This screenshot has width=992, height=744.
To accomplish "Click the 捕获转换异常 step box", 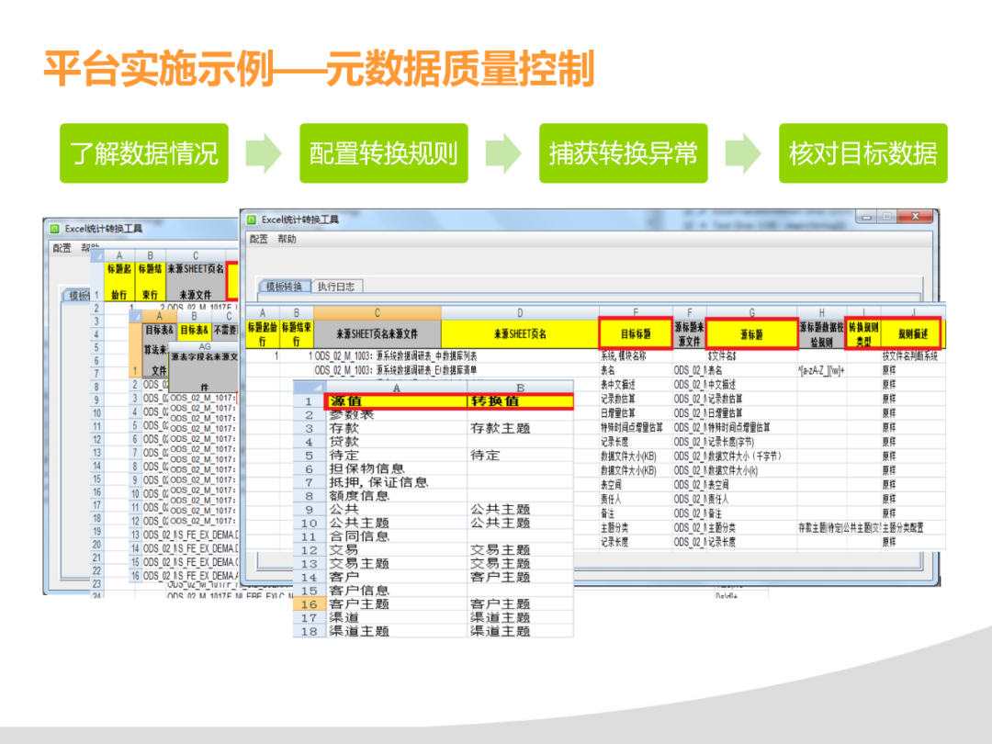I will click(623, 153).
